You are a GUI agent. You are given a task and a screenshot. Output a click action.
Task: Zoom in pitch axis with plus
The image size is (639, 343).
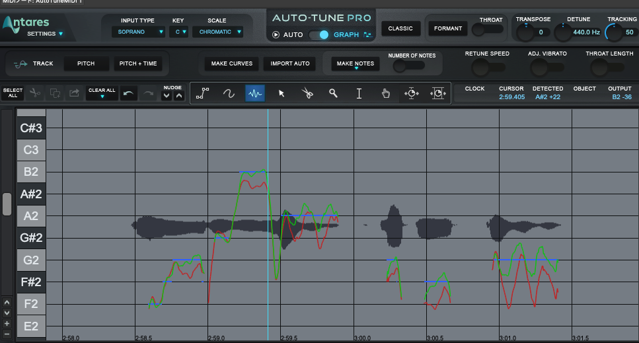7,324
